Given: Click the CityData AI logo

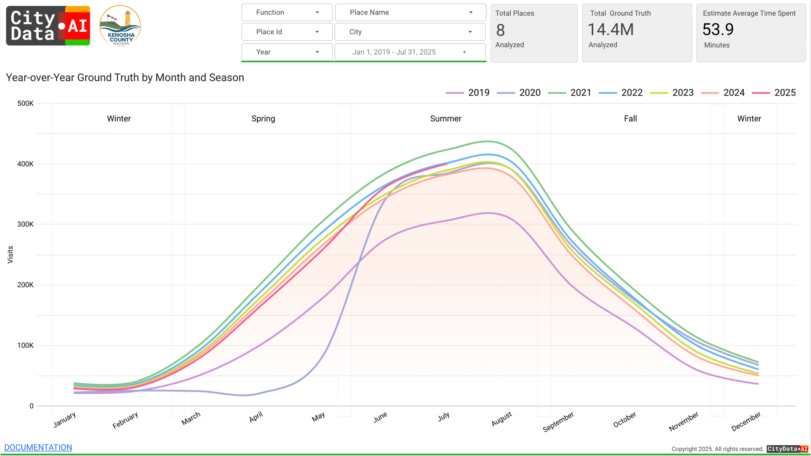Looking at the screenshot, I should 48,26.
